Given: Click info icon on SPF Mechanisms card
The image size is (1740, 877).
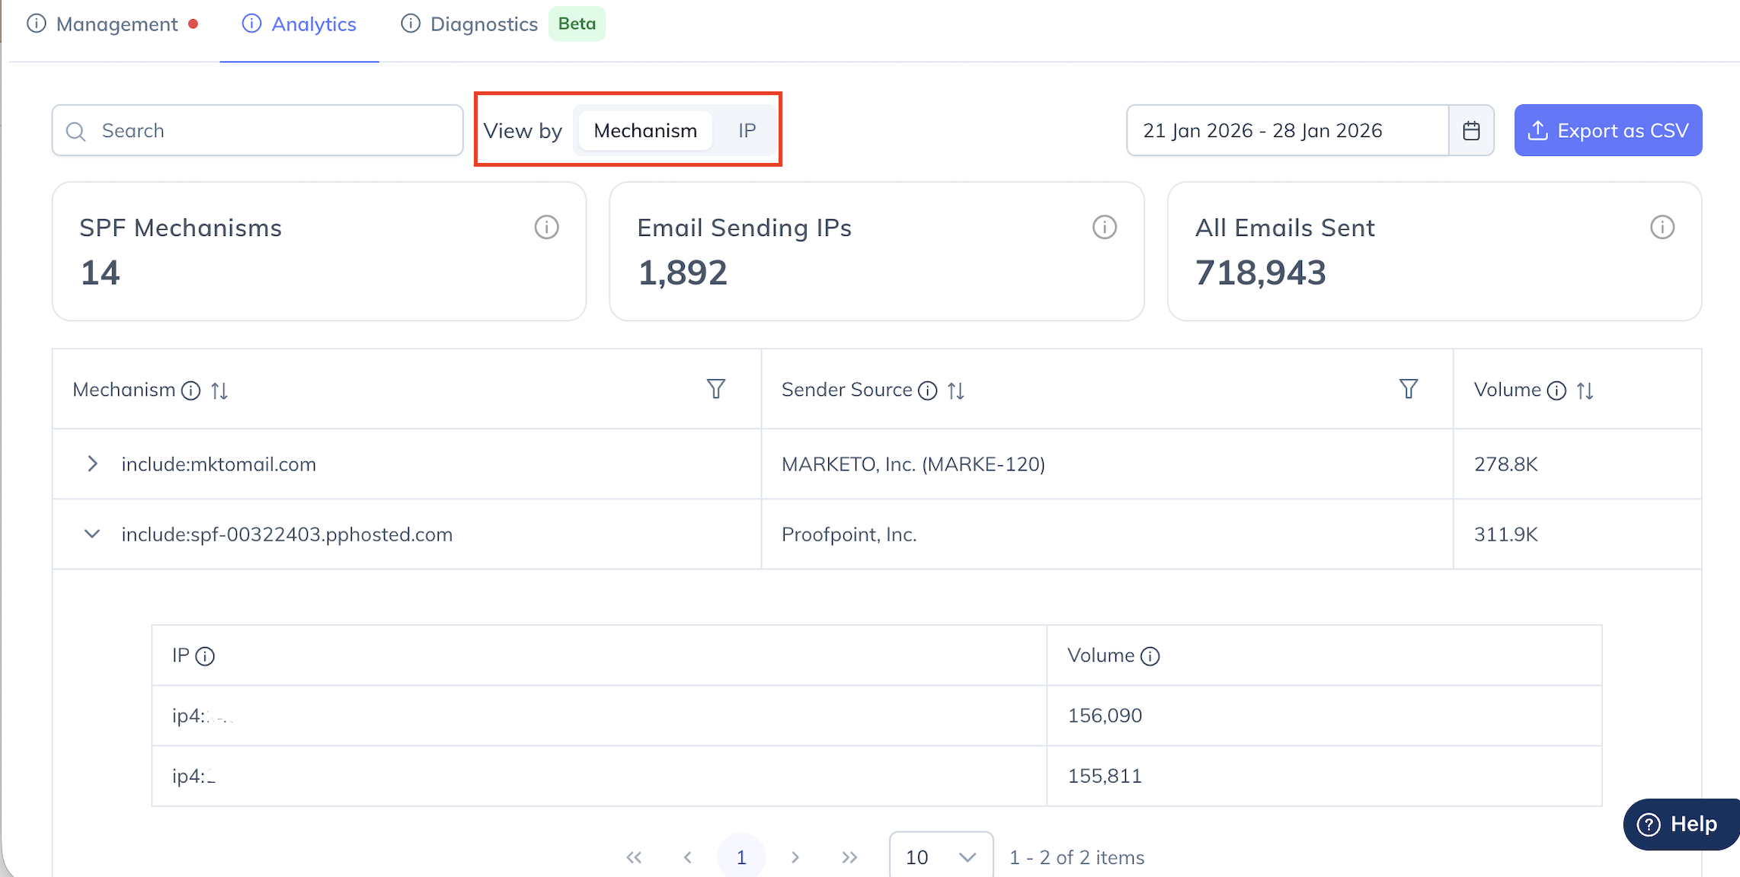Looking at the screenshot, I should click(546, 227).
